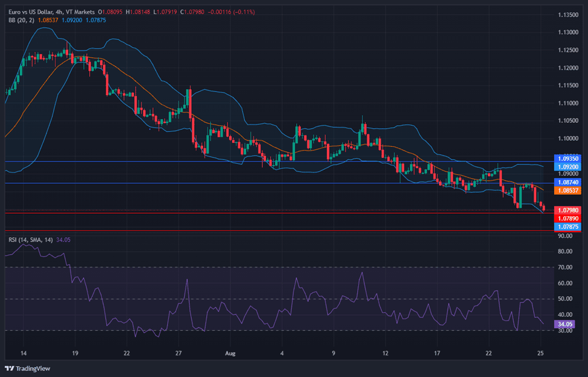Click the red 1.07980 current price label
Viewport: 588px width, 377px height.
[568, 210]
